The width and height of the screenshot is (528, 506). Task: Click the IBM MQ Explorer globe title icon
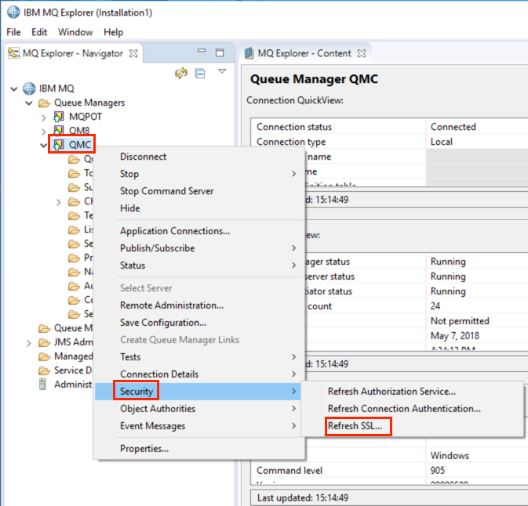13,12
